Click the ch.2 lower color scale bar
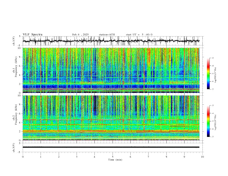This screenshot has height=176, width=228. (208, 121)
